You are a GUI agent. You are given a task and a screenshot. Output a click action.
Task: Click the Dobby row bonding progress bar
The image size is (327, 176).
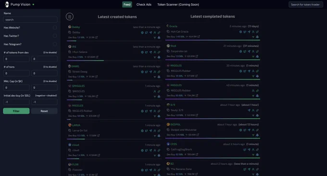(x=114, y=41)
